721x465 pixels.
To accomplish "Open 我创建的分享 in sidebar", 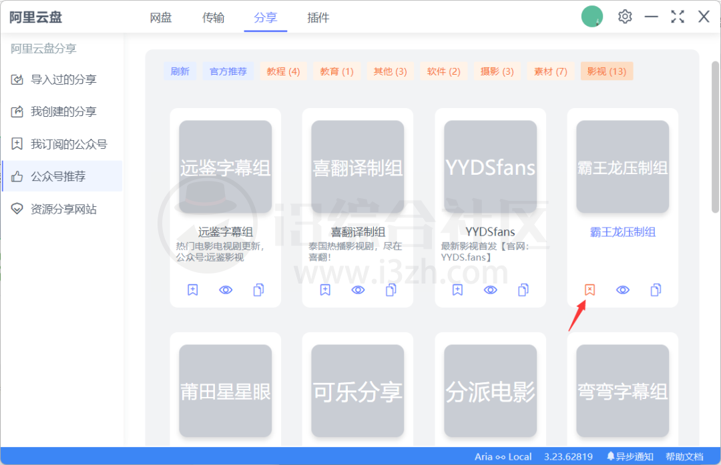I will [x=61, y=111].
